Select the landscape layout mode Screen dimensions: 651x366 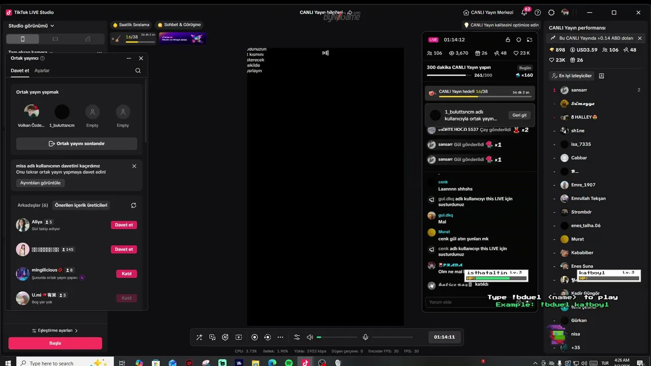click(55, 39)
